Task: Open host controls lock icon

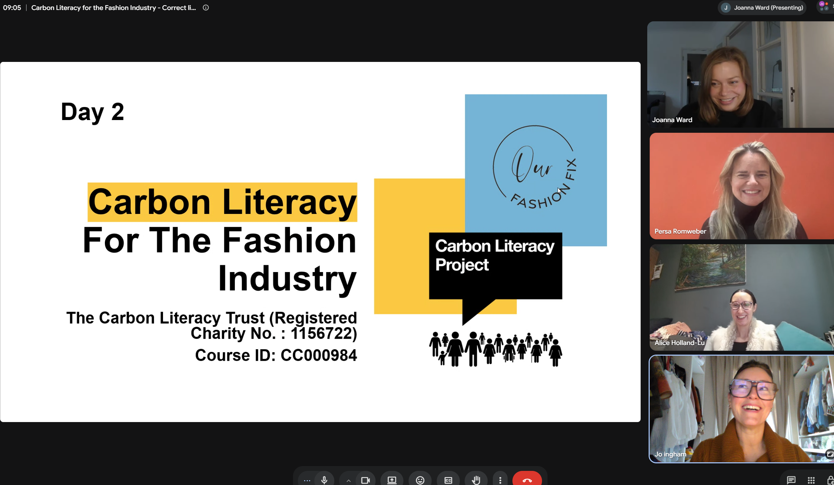Action: click(830, 479)
